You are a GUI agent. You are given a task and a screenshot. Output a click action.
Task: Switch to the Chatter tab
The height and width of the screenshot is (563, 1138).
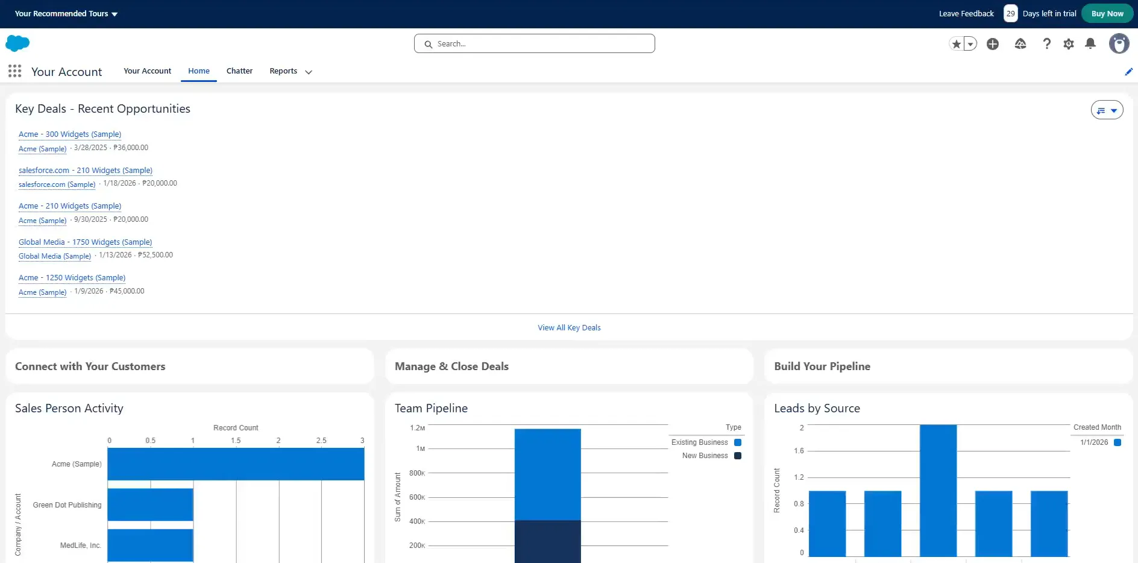pos(239,71)
